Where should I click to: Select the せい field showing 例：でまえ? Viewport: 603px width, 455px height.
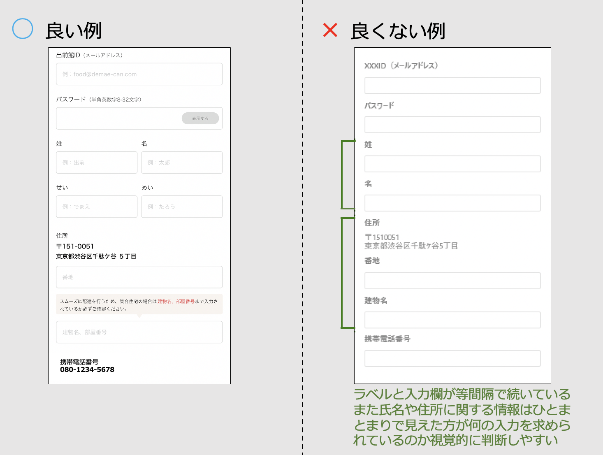click(96, 206)
